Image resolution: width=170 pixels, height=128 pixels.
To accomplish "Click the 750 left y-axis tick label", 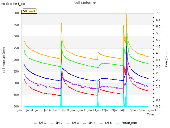I will (x=16, y=48).
